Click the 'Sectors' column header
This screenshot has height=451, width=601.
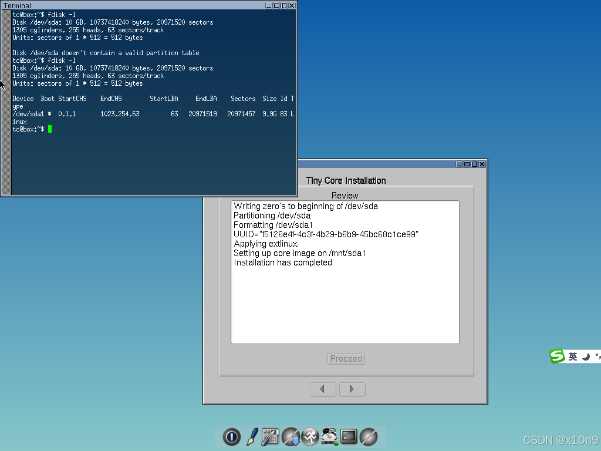[x=243, y=99]
